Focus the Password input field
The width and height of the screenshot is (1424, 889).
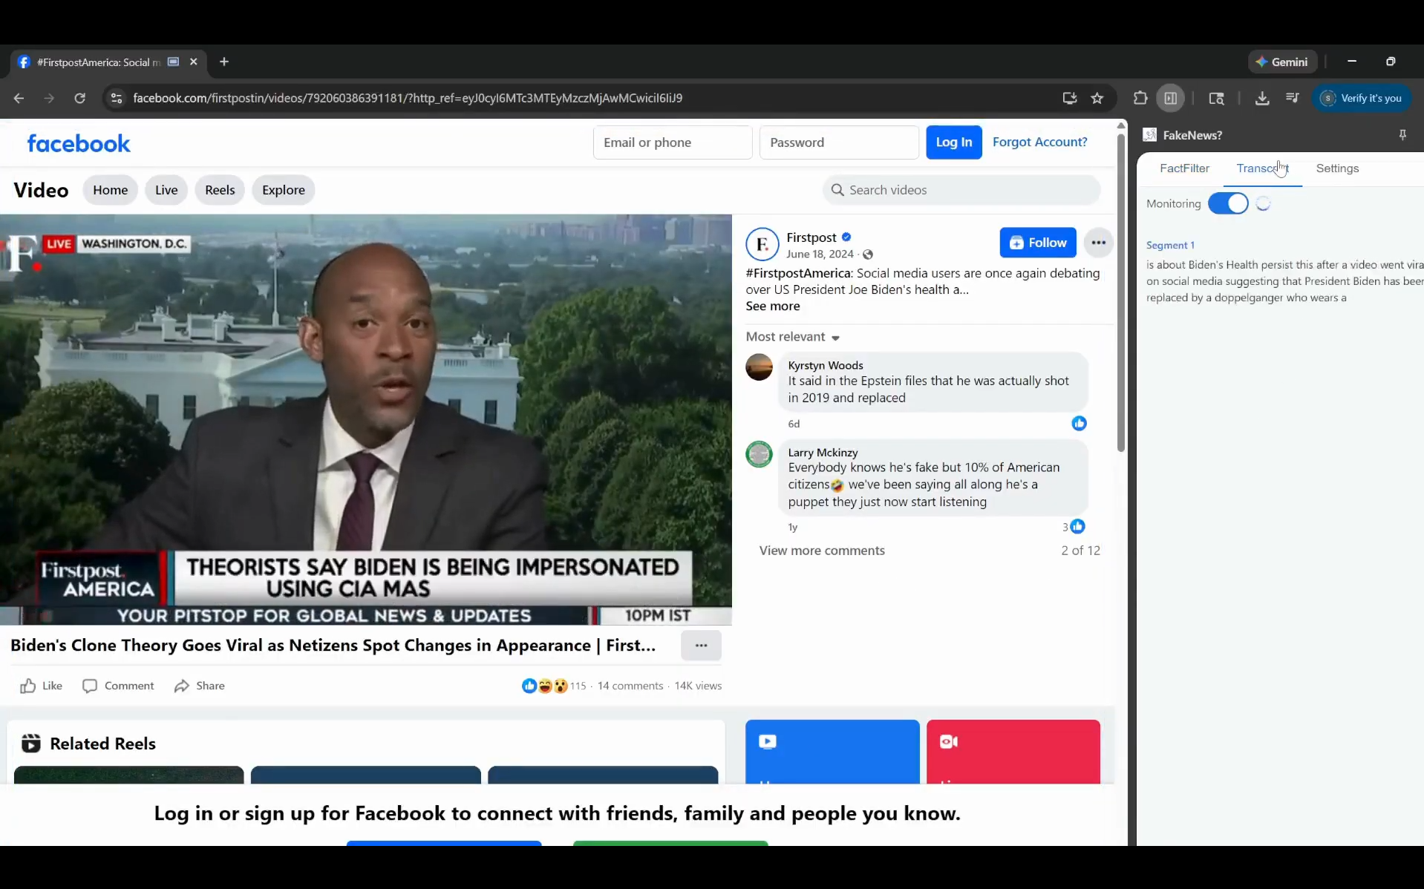pyautogui.click(x=839, y=142)
